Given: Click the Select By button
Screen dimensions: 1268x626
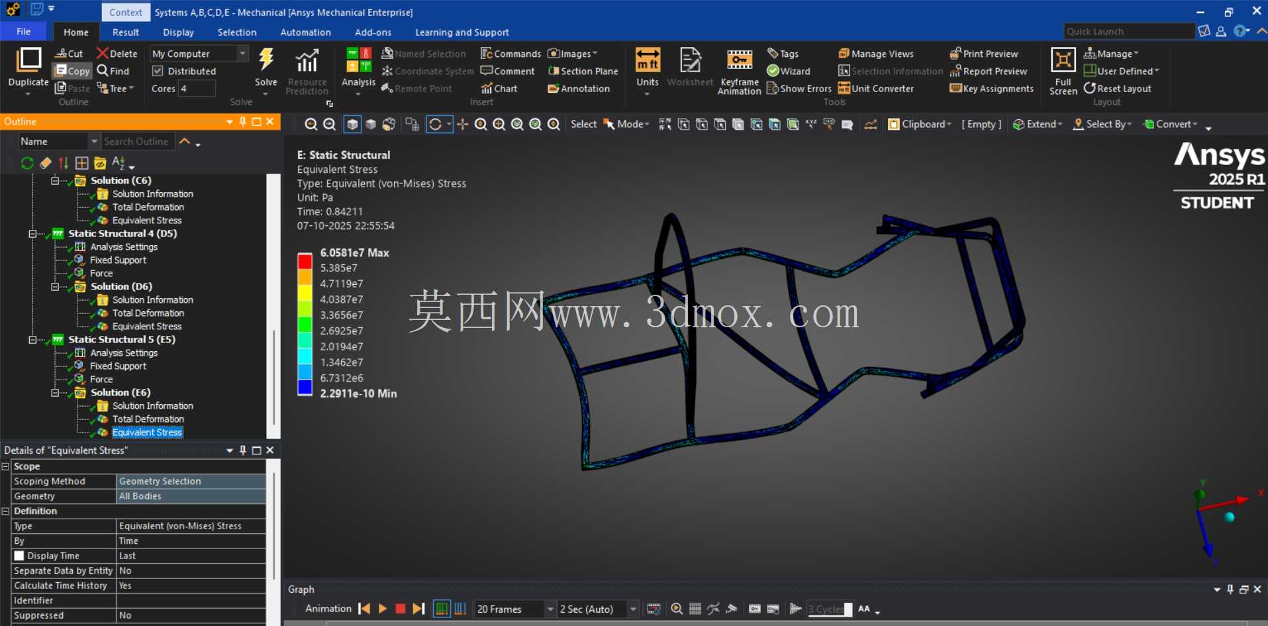Looking at the screenshot, I should coord(1102,124).
